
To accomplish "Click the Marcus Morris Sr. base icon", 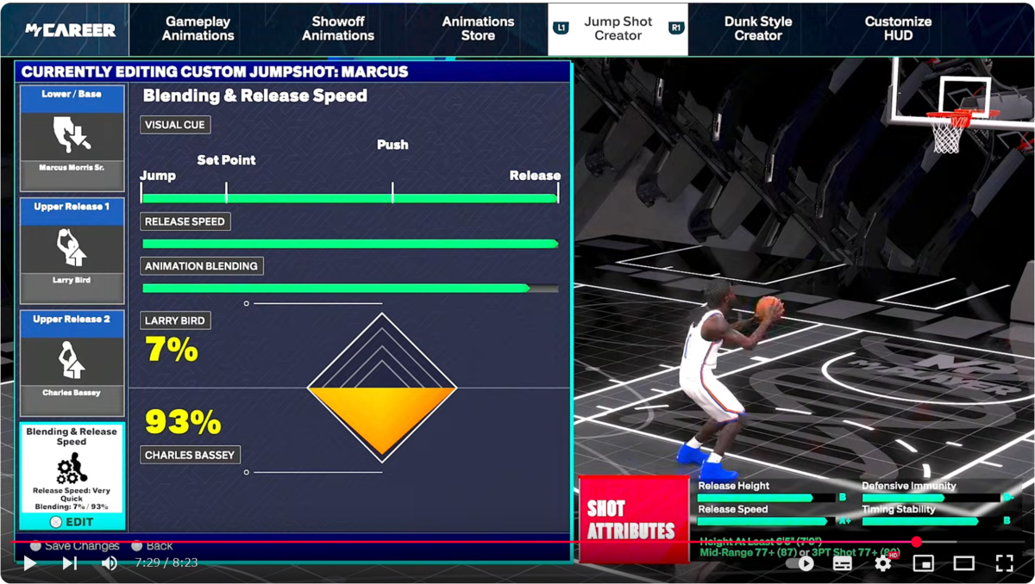I will [x=72, y=135].
